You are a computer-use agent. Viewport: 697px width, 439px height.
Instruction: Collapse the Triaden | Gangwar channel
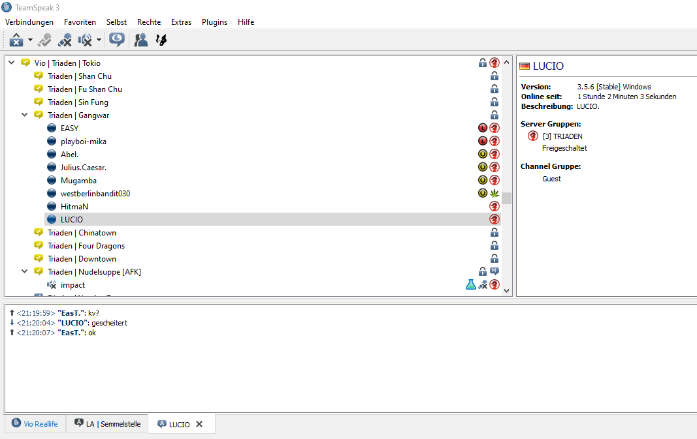(25, 115)
